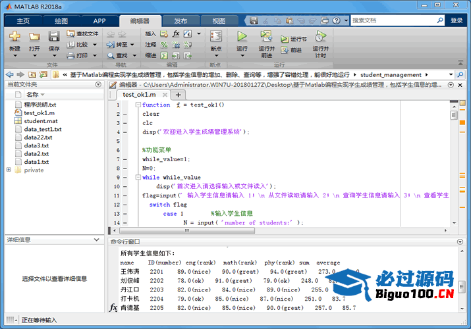Click the Breakpoints (断点) icon
The image size is (471, 329).
pyautogui.click(x=215, y=36)
